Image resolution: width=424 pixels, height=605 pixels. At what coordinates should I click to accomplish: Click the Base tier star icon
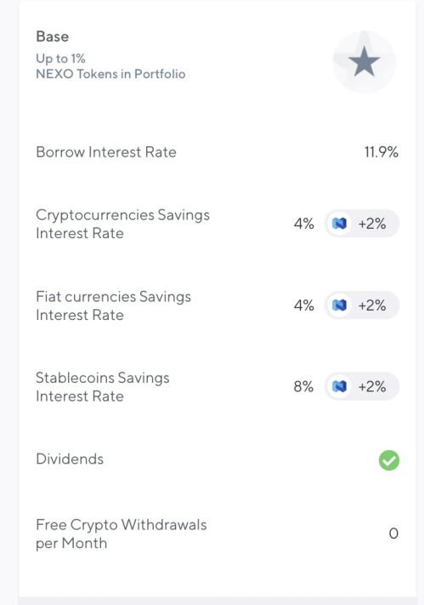click(364, 62)
